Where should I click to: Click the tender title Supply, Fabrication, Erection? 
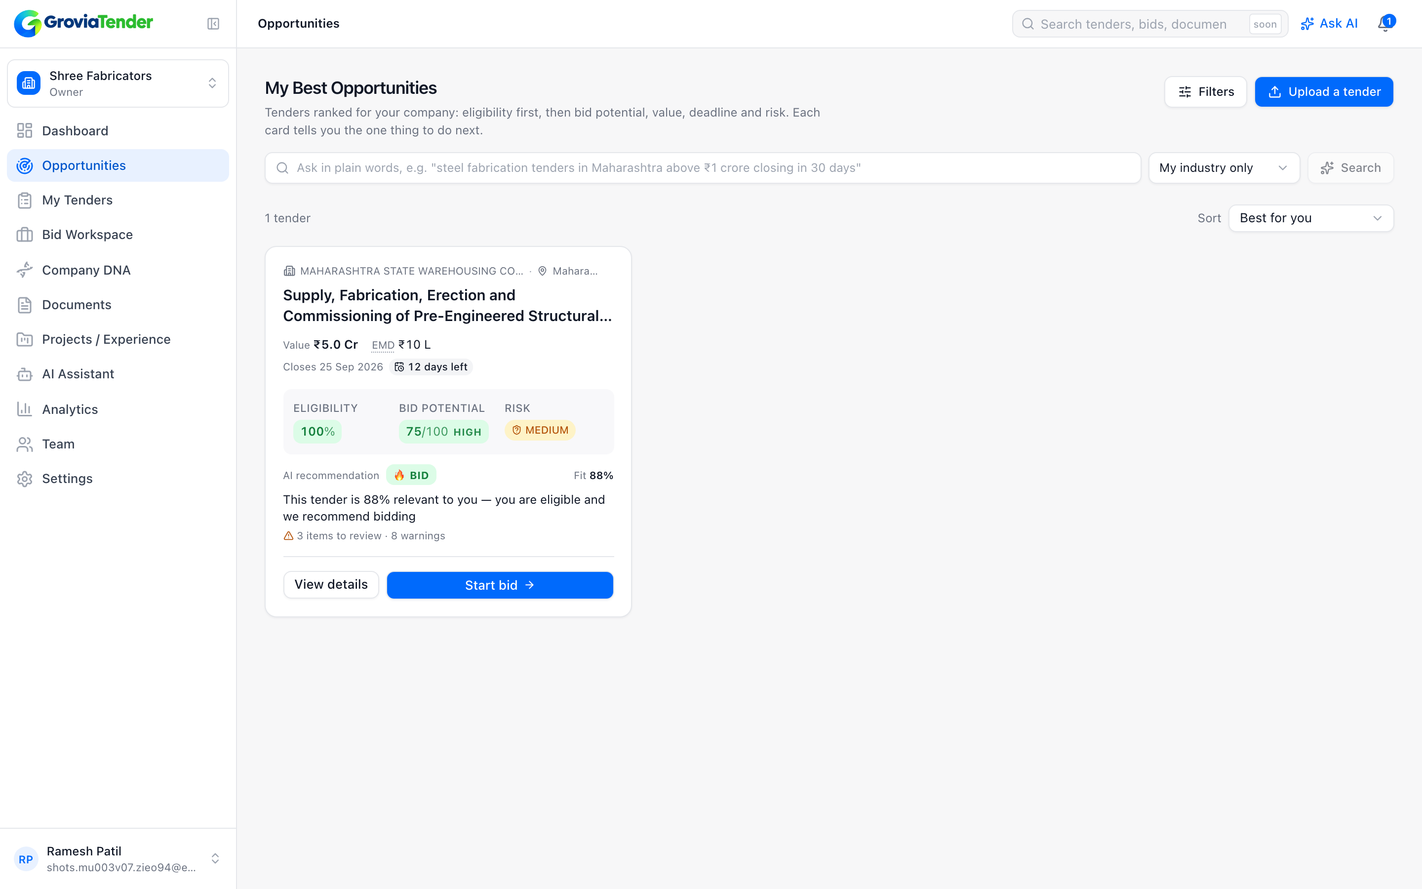[x=448, y=306]
